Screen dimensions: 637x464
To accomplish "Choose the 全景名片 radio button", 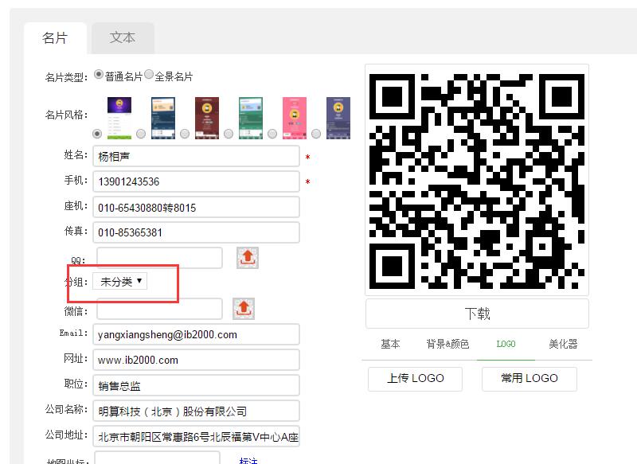I will [148, 75].
